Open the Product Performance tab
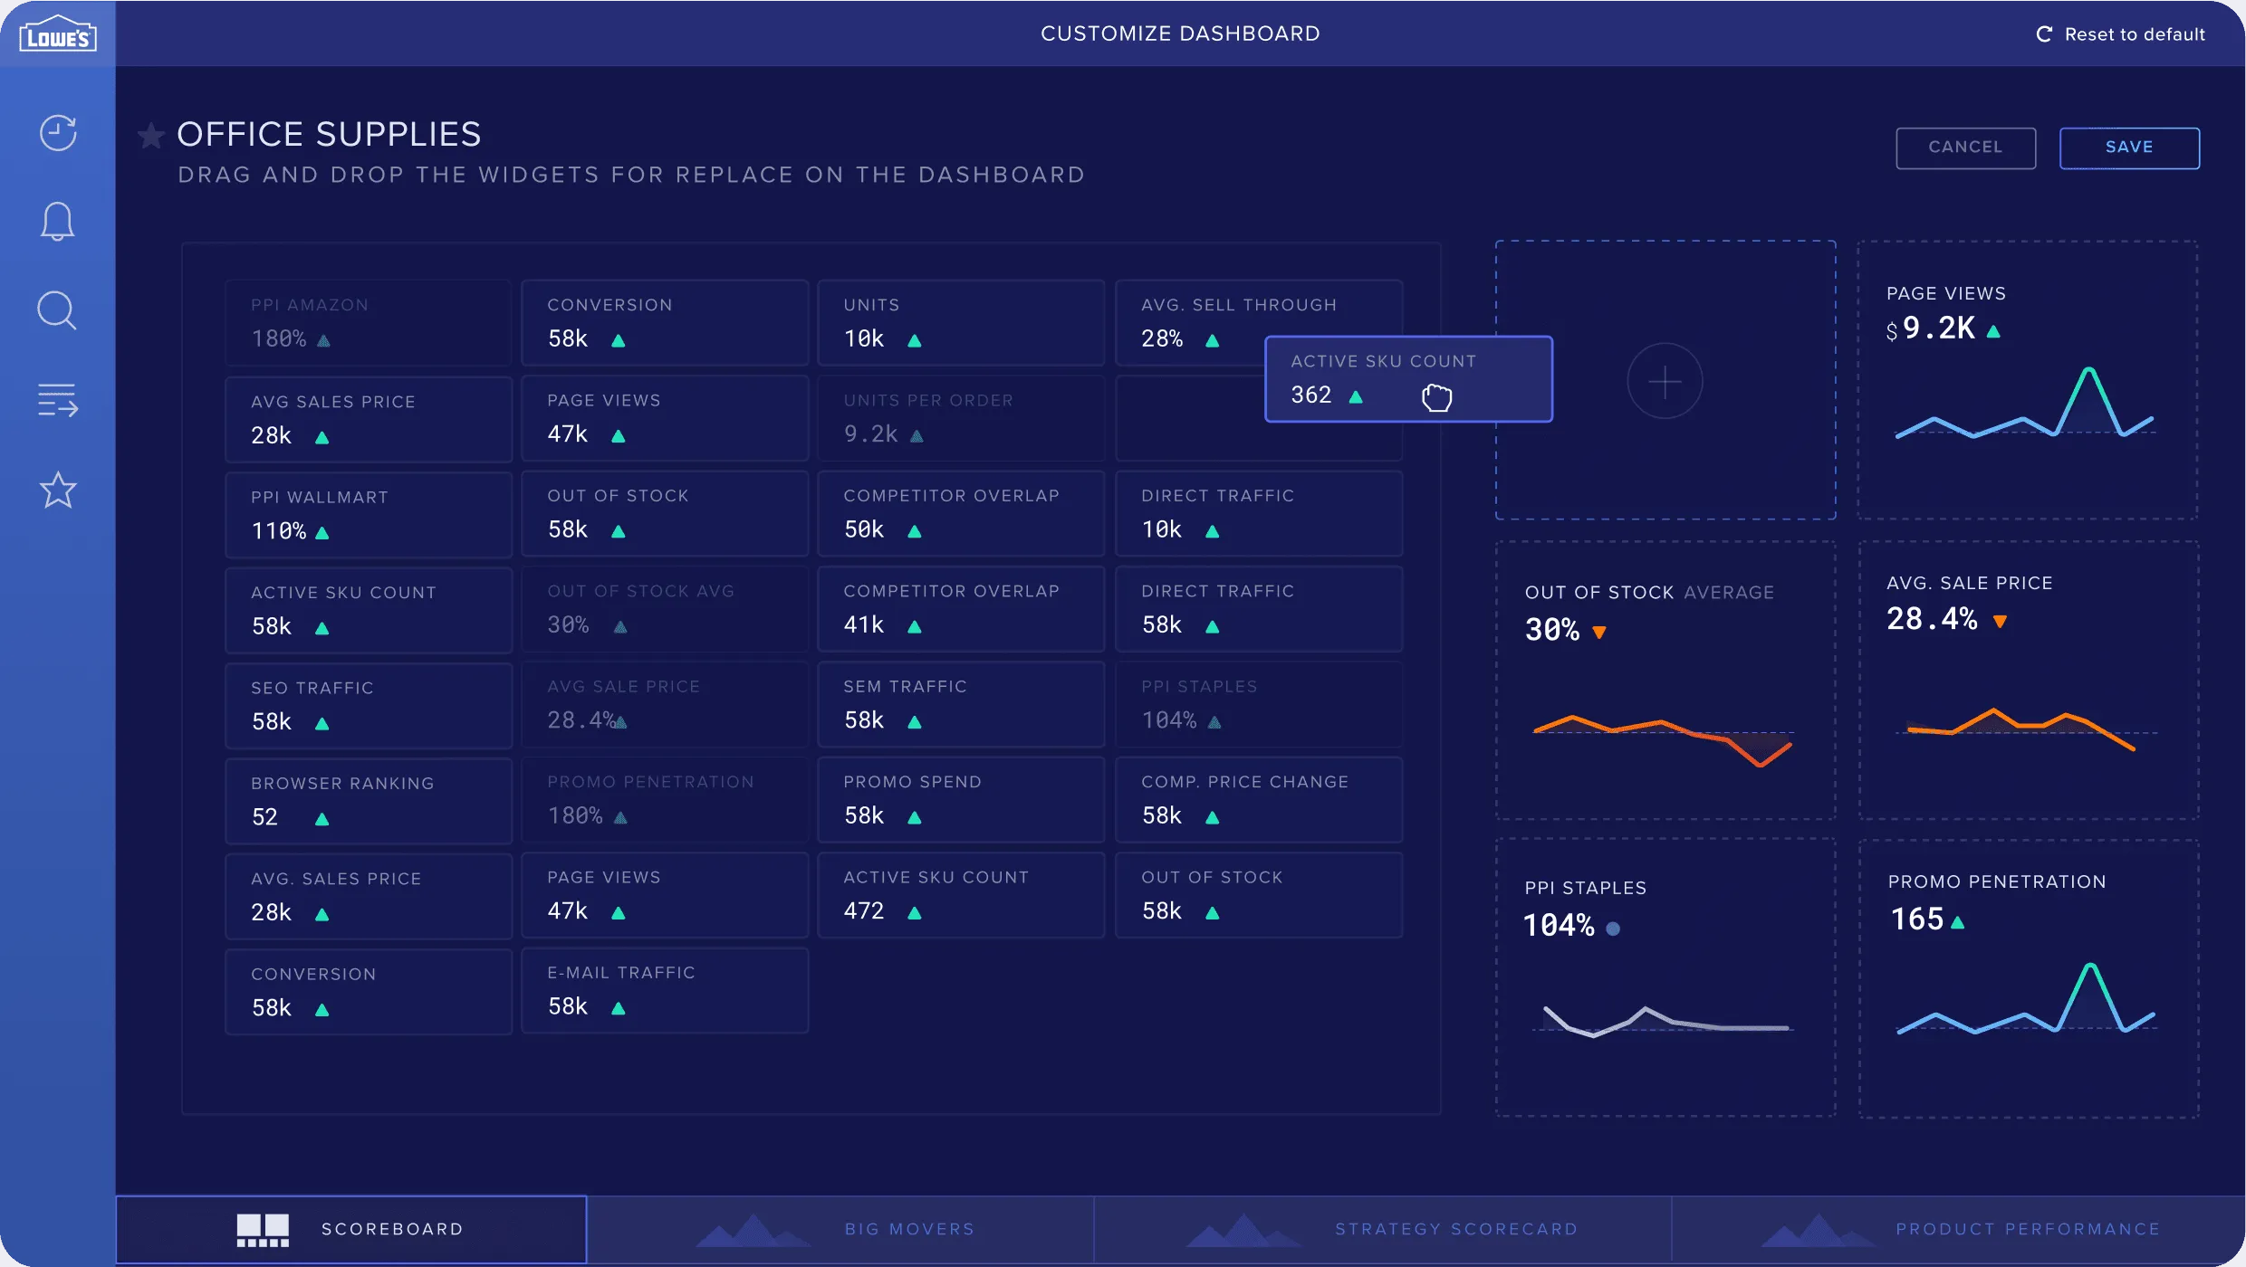 click(1958, 1229)
